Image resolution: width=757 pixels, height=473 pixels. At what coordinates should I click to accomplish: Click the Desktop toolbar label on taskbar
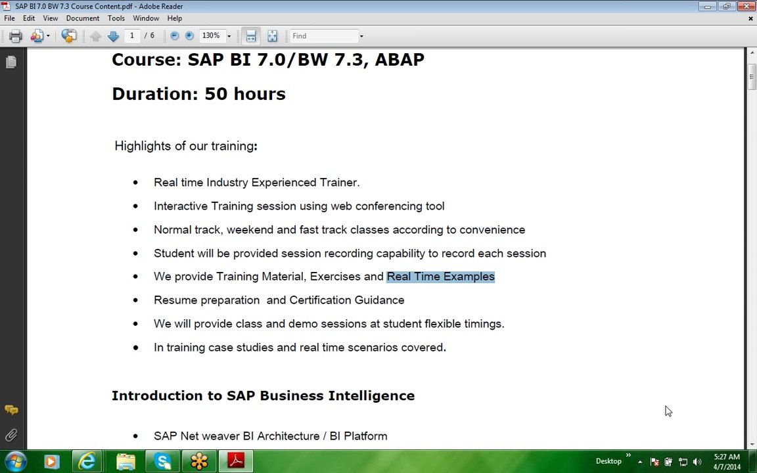click(608, 461)
